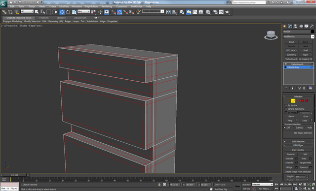Click the object color swatch
The height and width of the screenshot is (191, 316).
pyautogui.click(x=313, y=32)
